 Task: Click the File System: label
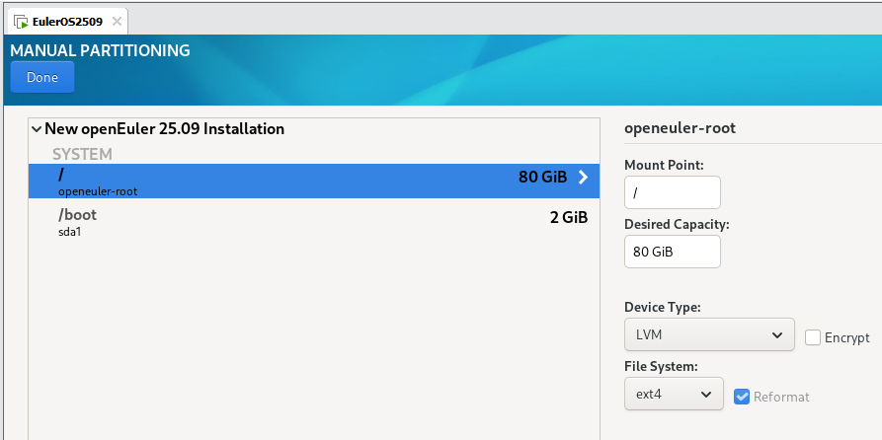(661, 366)
